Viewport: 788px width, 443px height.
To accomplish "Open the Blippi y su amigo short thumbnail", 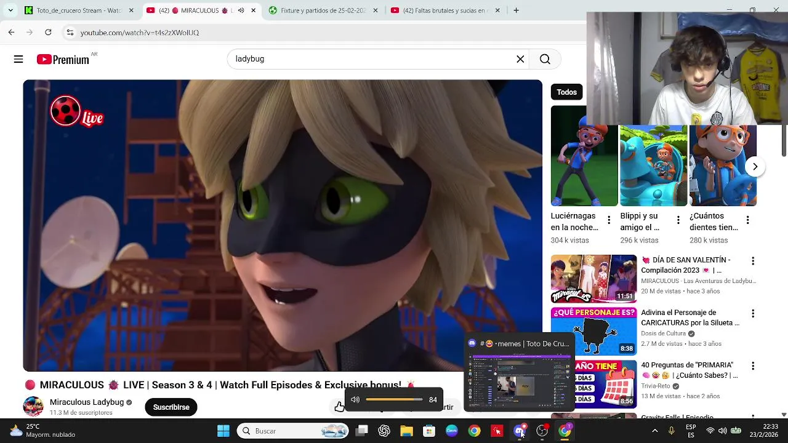I will [653, 165].
